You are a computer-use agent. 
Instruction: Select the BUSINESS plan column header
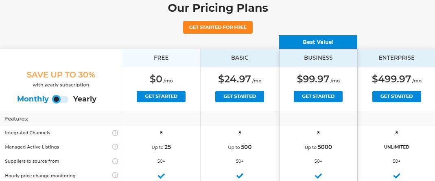pyautogui.click(x=318, y=58)
